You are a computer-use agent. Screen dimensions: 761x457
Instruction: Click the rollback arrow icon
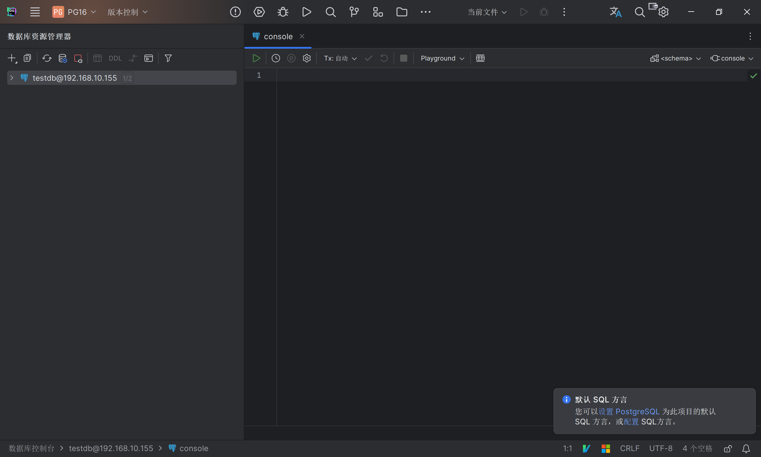tap(384, 58)
